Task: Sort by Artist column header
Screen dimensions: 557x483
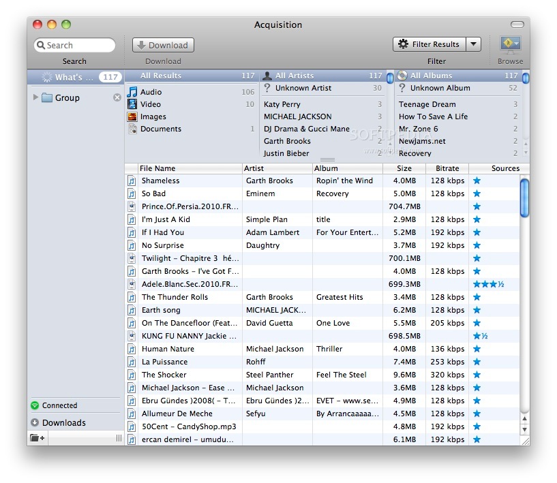Action: coord(277,168)
